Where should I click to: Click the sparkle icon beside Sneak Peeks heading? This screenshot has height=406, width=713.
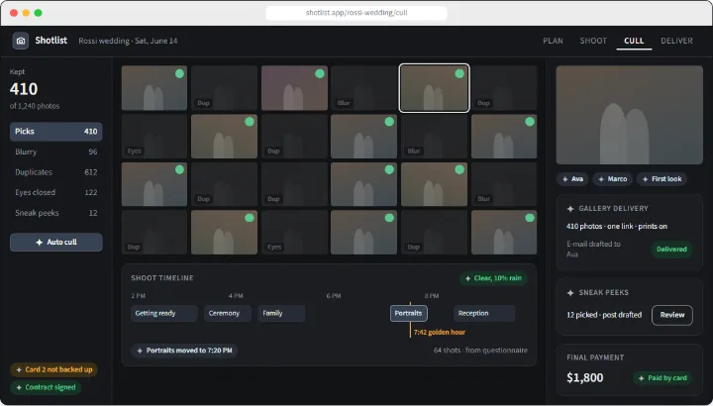tap(570, 293)
